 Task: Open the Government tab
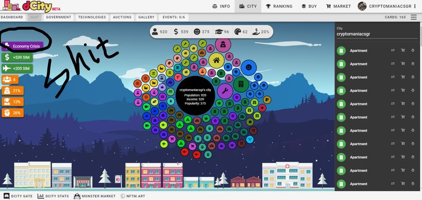[59, 17]
